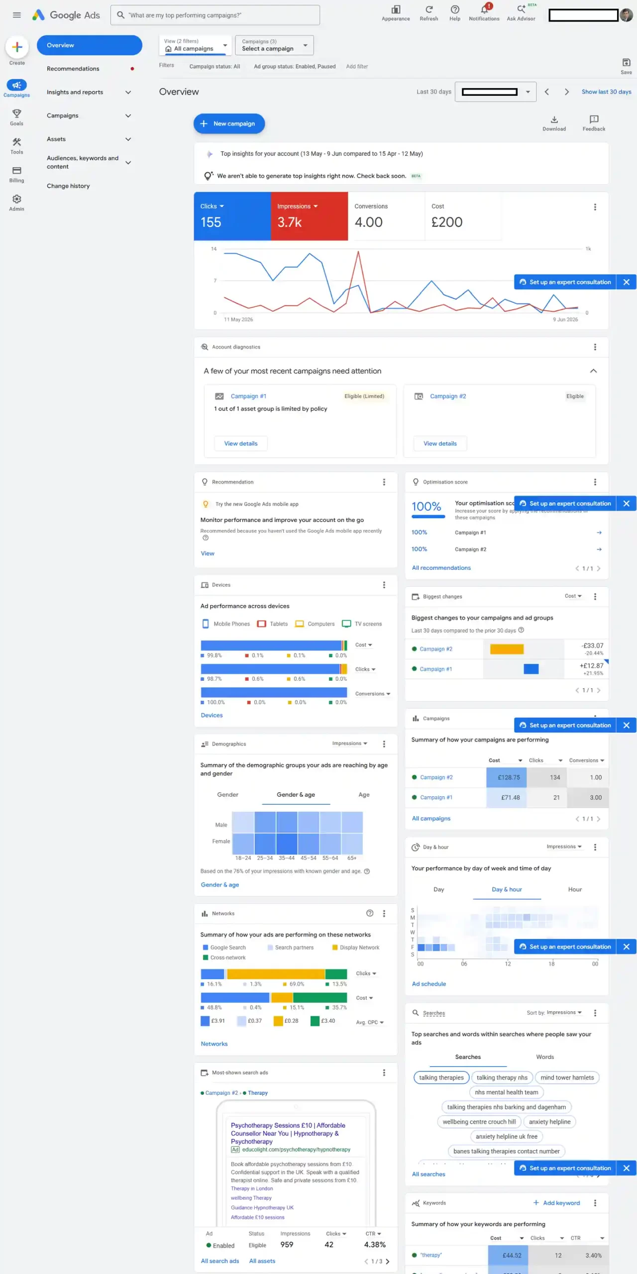Expand Audiences, keywords and content
The width and height of the screenshot is (637, 1274).
128,162
